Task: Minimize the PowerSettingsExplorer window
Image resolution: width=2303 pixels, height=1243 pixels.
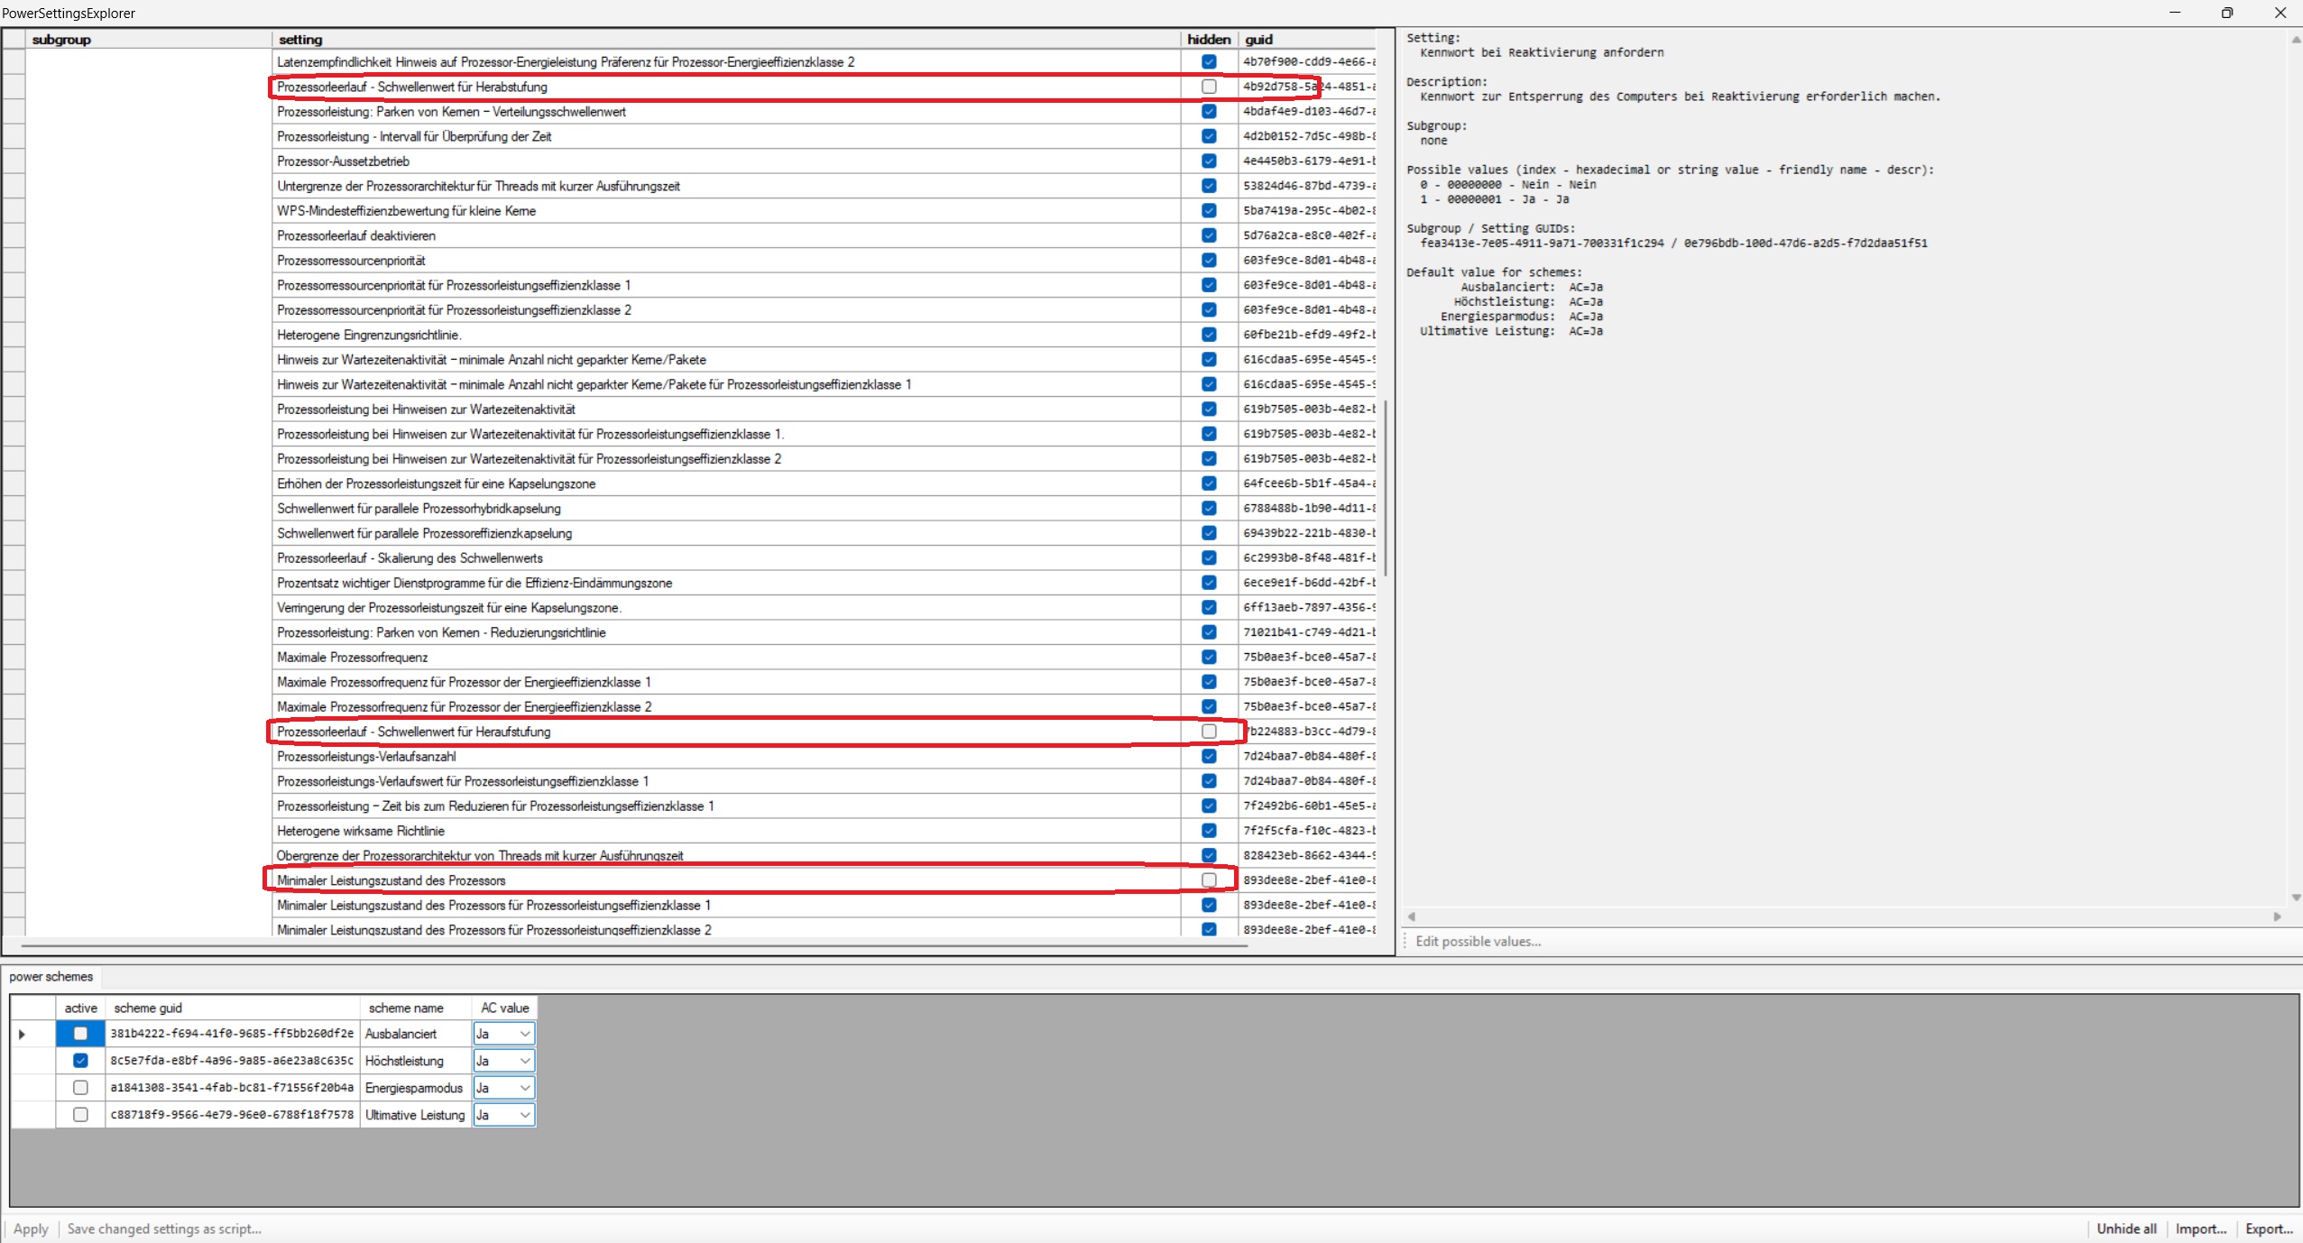Action: tap(2174, 13)
